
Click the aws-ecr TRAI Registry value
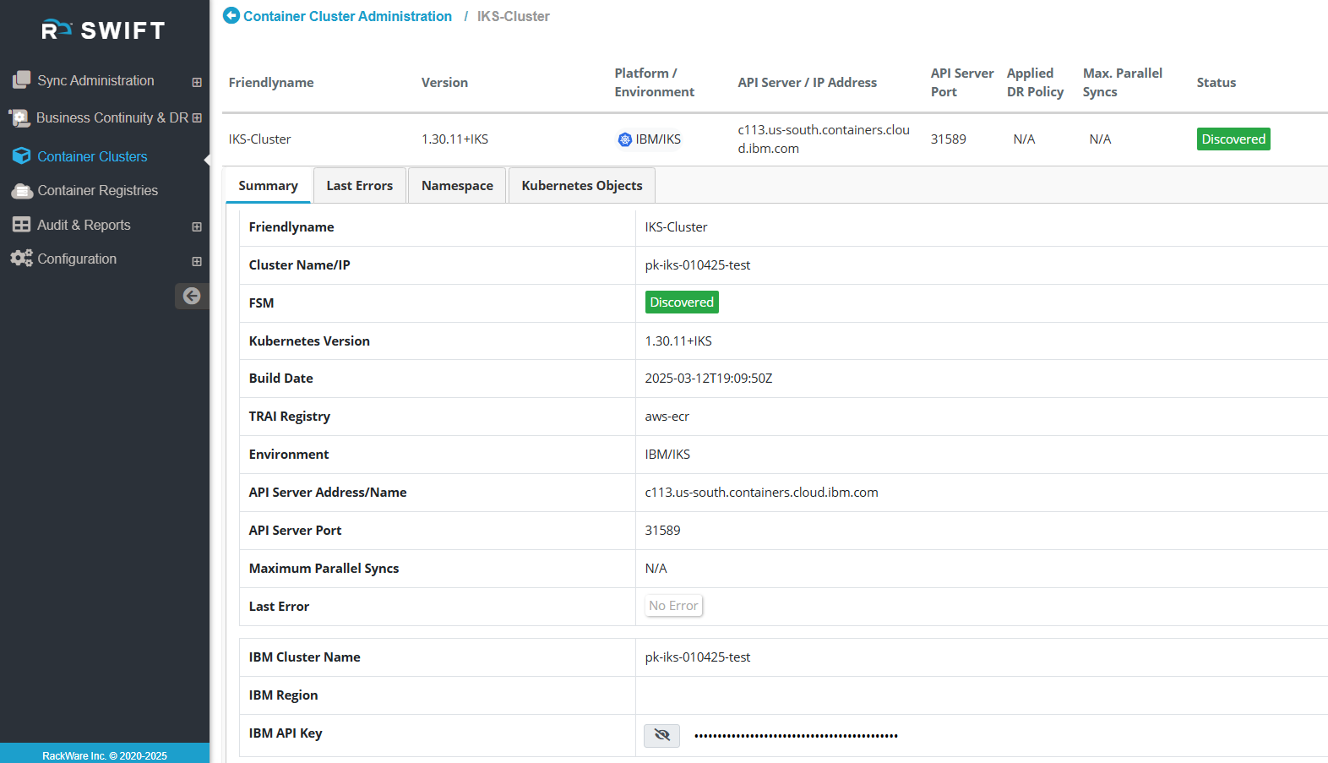coord(667,417)
